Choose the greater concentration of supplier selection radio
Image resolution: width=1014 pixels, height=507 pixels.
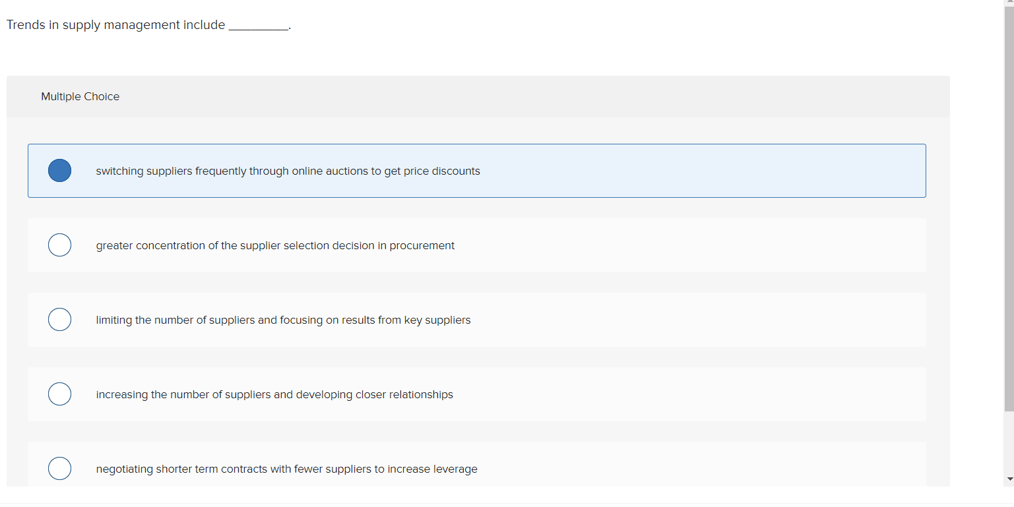tap(59, 245)
